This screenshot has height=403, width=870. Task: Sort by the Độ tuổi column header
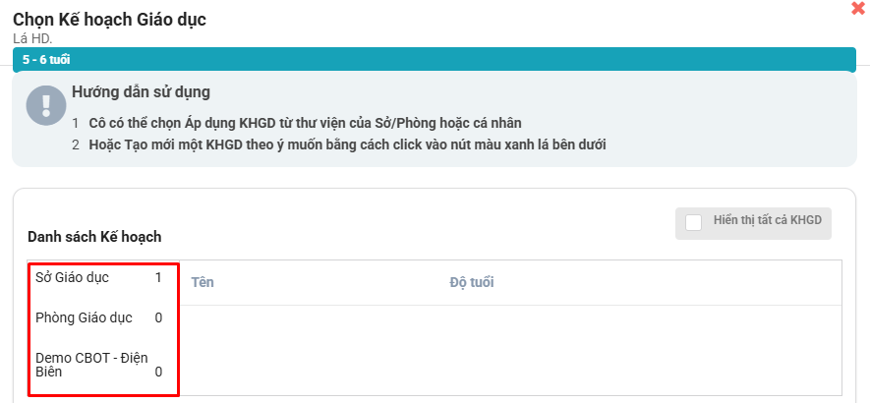(471, 282)
